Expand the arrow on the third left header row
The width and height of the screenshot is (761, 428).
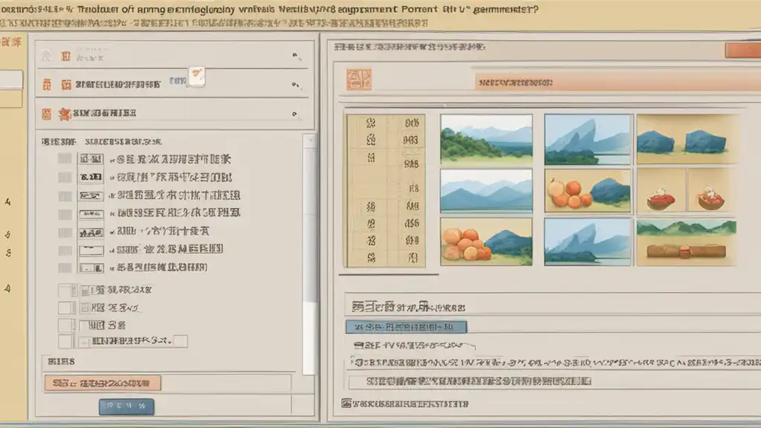click(294, 114)
